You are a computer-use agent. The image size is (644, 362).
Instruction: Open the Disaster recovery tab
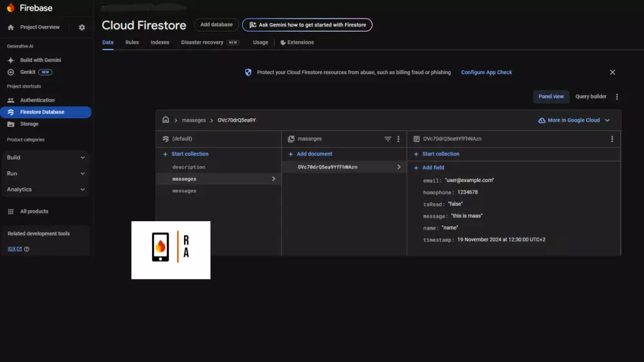[x=209, y=42]
